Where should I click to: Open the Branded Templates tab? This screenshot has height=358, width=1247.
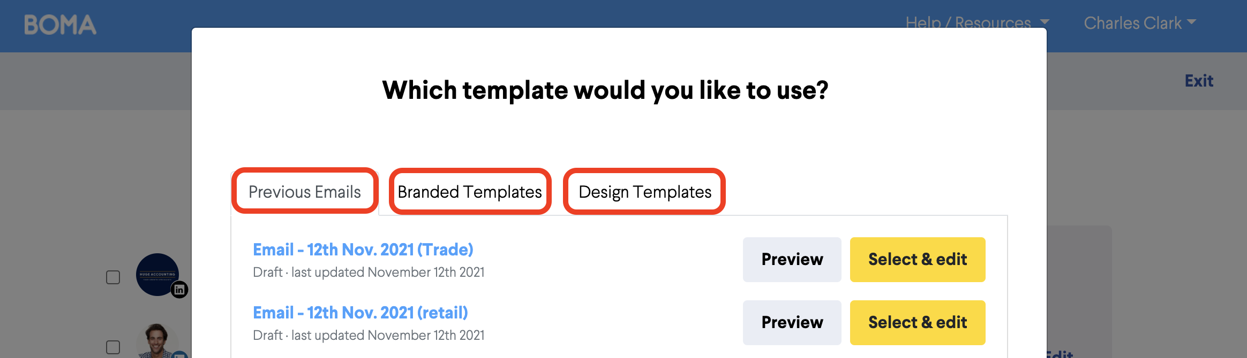pos(470,191)
